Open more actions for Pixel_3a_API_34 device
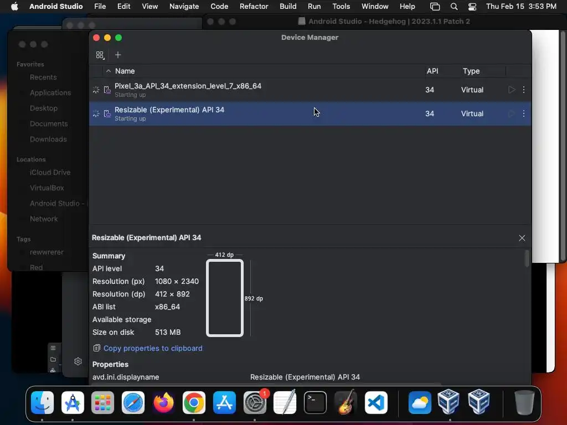The image size is (567, 425). tap(524, 90)
